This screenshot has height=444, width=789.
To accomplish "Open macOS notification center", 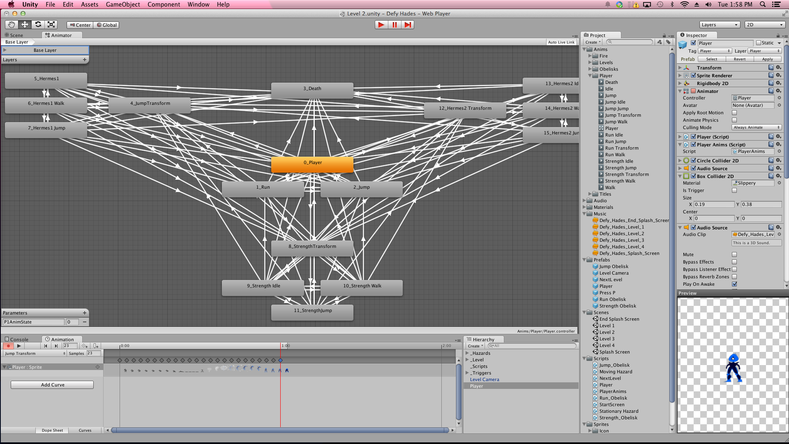I will (x=776, y=5).
